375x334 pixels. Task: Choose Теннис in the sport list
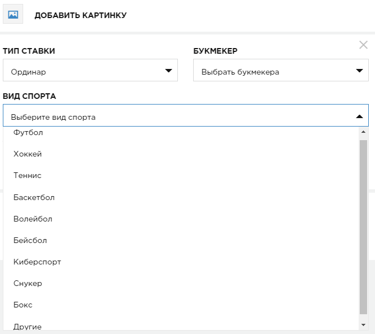(x=181, y=175)
